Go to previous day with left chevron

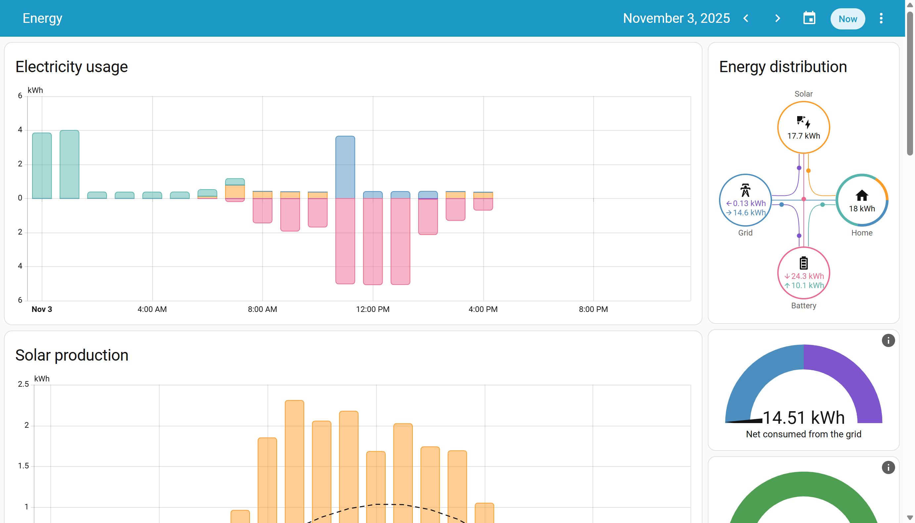click(x=746, y=18)
